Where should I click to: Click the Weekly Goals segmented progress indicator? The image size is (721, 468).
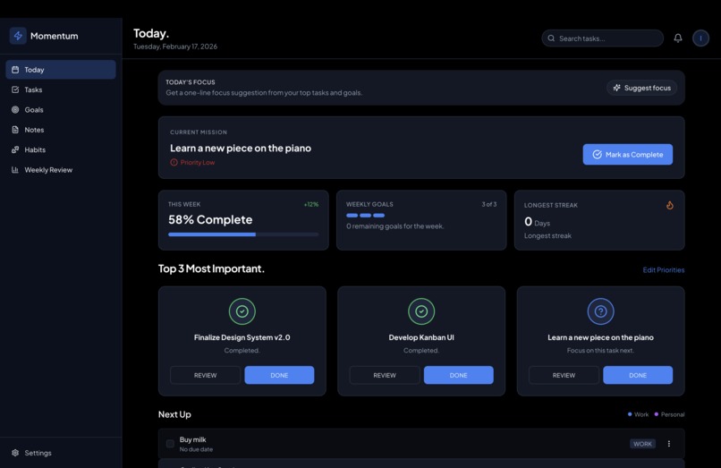point(366,216)
